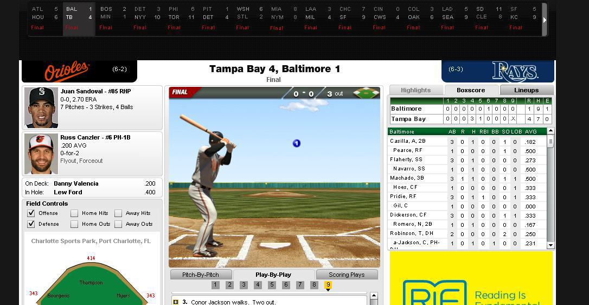
Task: Click the scoreboard right arrow
Action: click(x=545, y=20)
